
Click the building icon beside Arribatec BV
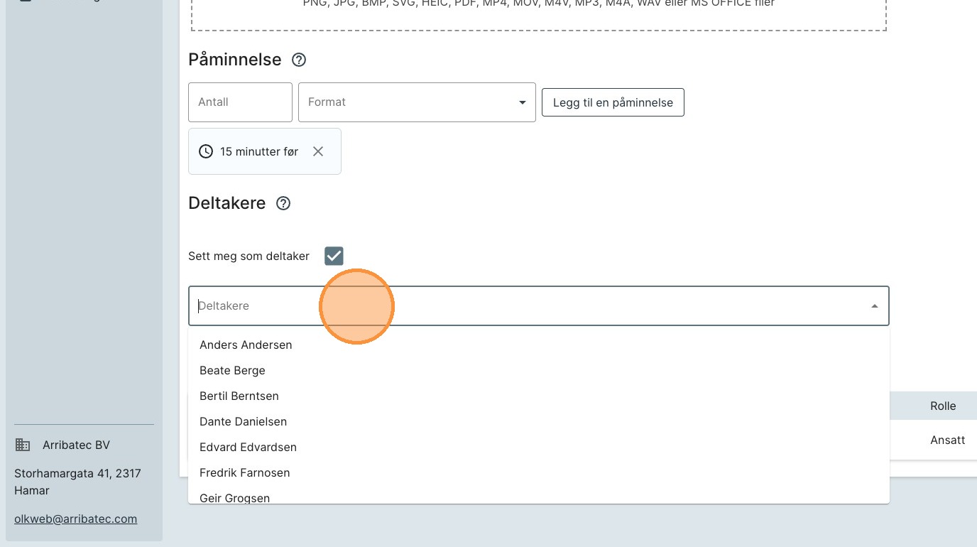[23, 445]
